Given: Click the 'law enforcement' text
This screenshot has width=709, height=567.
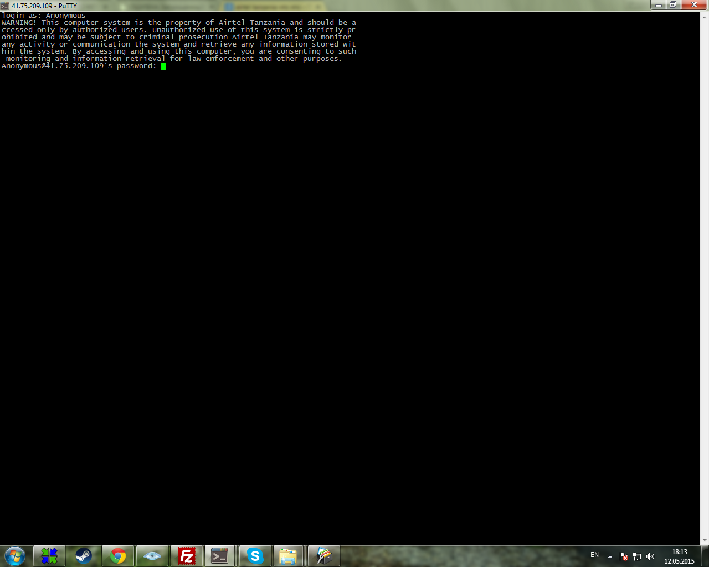Looking at the screenshot, I should 221,59.
